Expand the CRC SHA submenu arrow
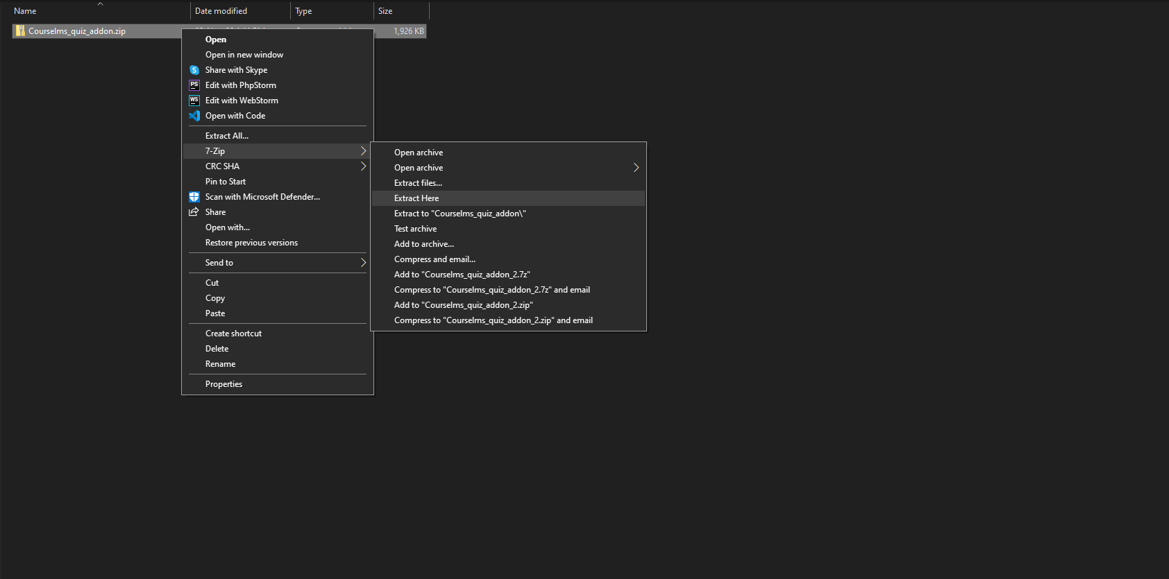The image size is (1169, 579). pos(363,166)
